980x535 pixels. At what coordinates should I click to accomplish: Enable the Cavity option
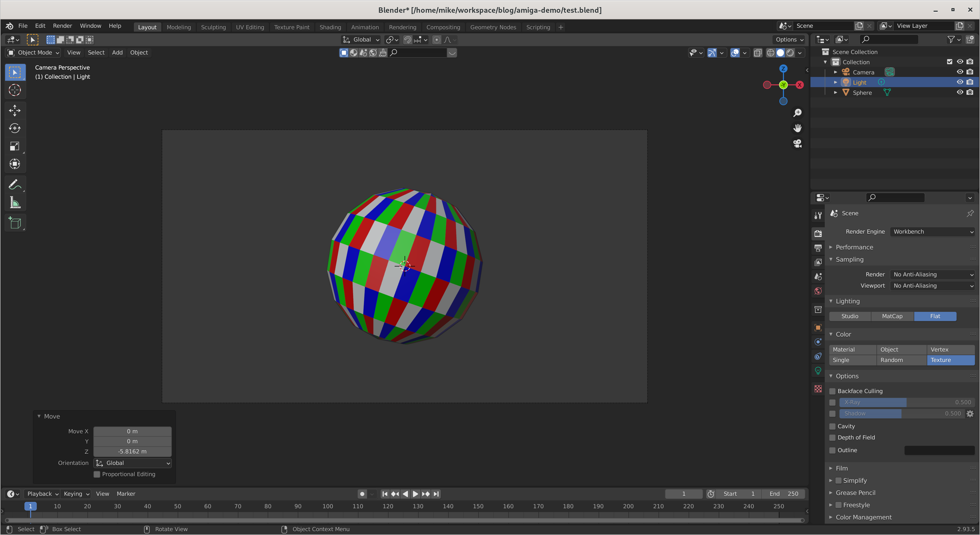(832, 427)
